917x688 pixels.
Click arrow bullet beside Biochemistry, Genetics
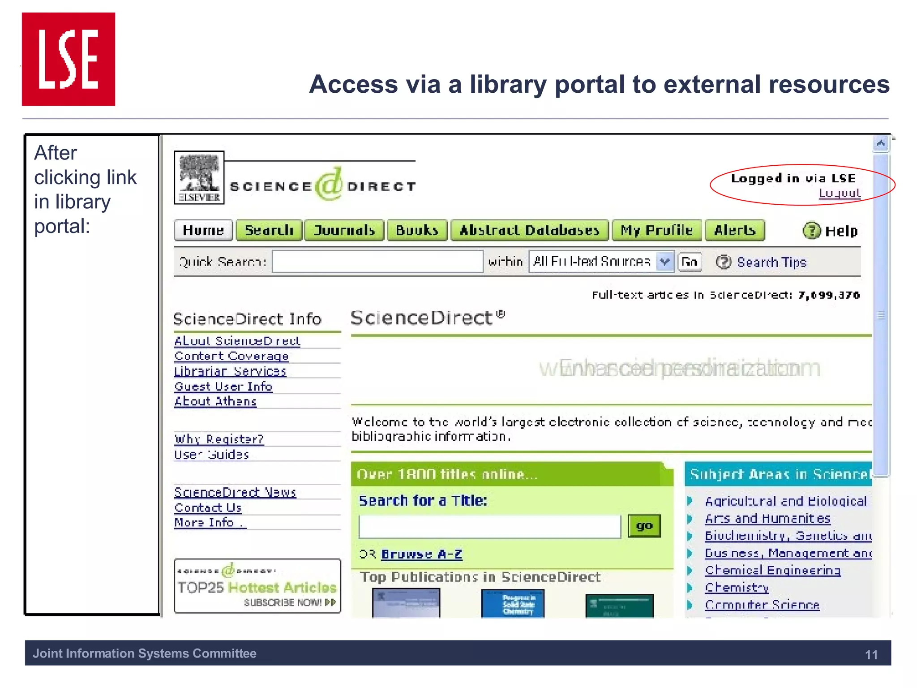[690, 536]
